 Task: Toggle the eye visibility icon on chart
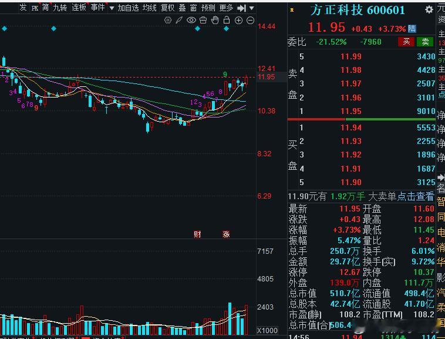191,20
